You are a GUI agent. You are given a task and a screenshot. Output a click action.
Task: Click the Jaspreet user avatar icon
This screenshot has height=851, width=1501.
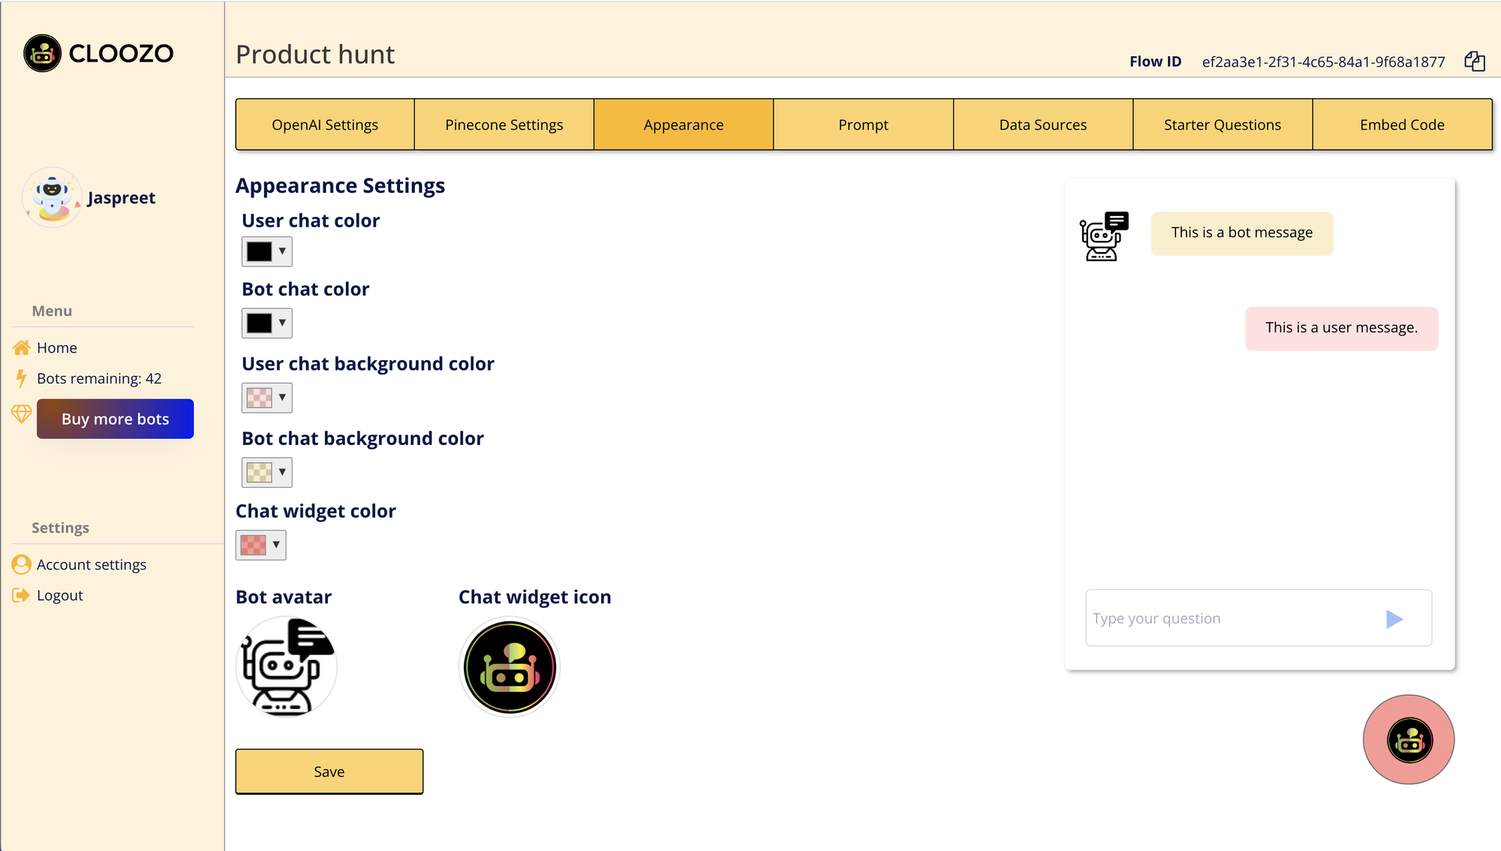52,198
